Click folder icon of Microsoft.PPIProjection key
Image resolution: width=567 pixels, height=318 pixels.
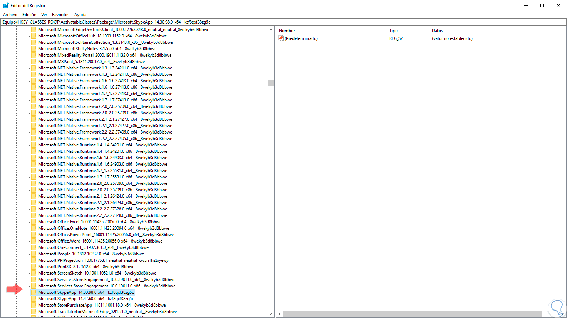[34, 260]
